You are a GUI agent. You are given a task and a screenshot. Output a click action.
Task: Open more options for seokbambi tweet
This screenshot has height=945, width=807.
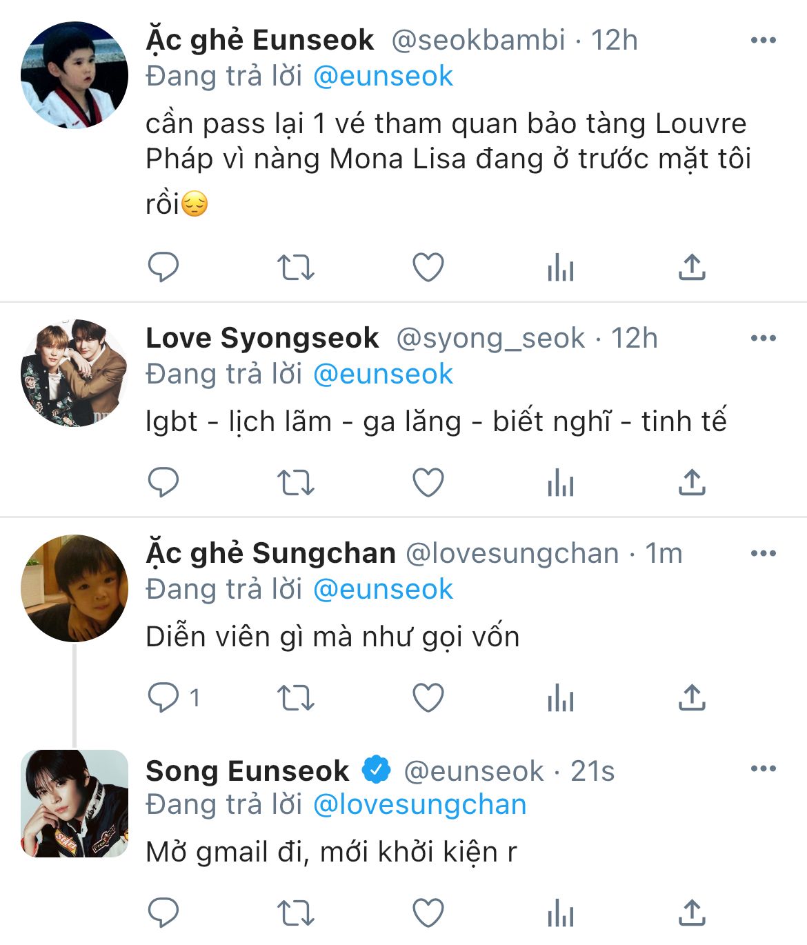[763, 41]
